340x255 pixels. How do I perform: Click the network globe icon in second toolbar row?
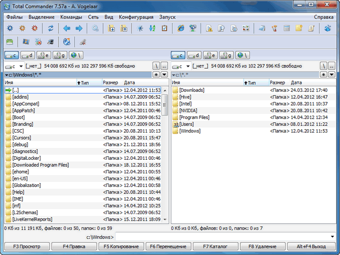tap(66, 42)
